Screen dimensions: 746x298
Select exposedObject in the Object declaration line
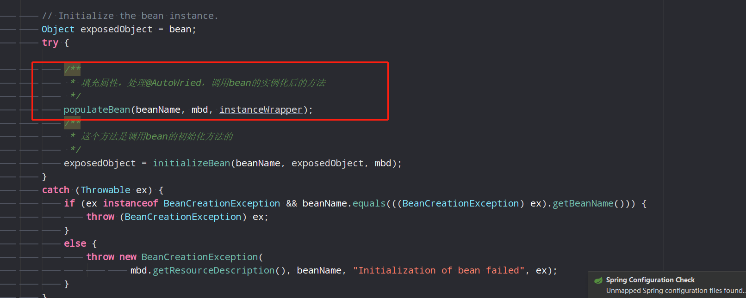(116, 29)
